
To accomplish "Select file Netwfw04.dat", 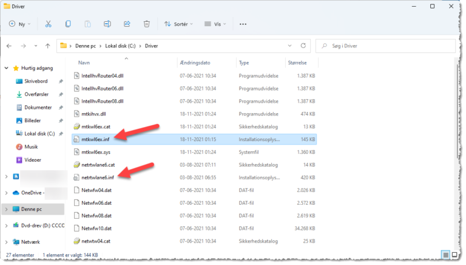I will [96, 190].
